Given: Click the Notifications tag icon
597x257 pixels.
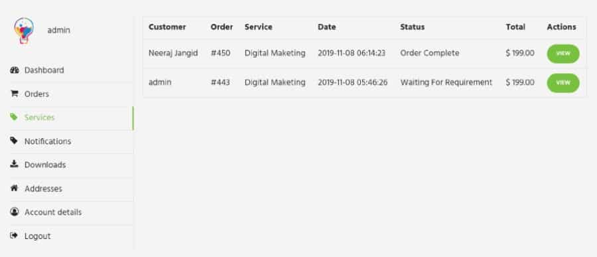Looking at the screenshot, I should (x=14, y=141).
